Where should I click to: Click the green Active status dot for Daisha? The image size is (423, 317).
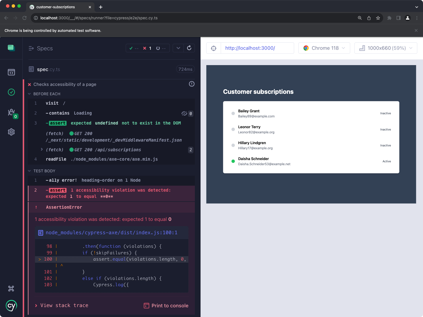click(233, 161)
